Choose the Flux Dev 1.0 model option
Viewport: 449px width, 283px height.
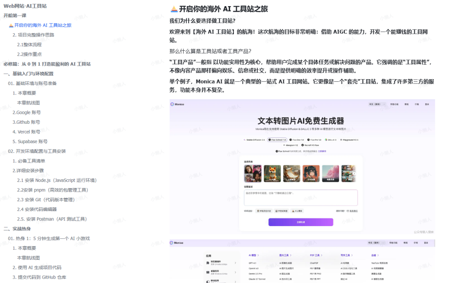(x=297, y=140)
